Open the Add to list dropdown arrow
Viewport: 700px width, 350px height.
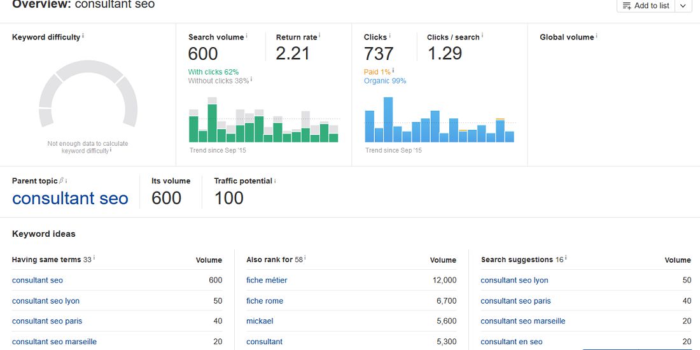[x=683, y=6]
